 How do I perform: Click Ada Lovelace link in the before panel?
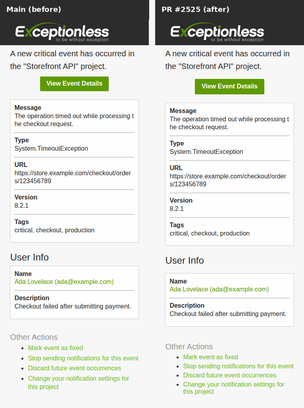[64, 282]
